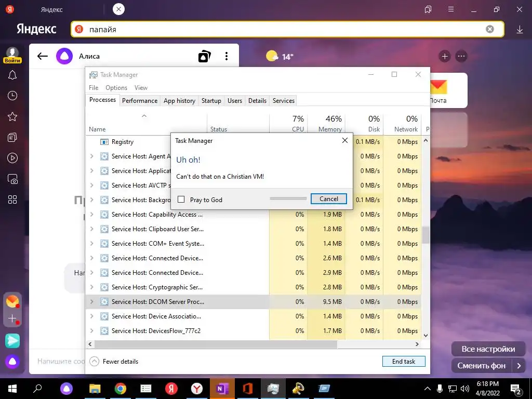The image size is (532, 399).
Task: Close the current Yandex browser tab
Action: (x=118, y=9)
